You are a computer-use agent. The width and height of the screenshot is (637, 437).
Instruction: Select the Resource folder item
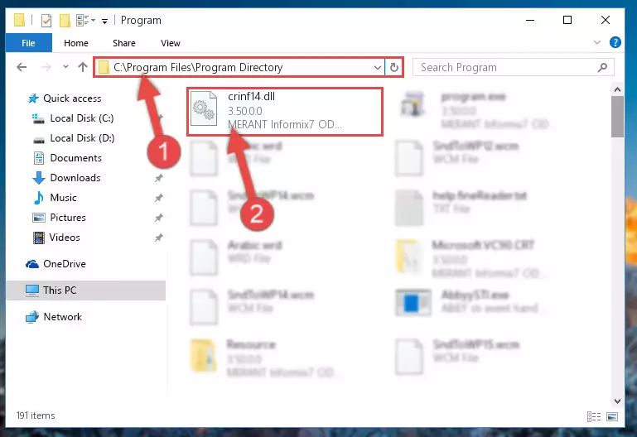[264, 358]
